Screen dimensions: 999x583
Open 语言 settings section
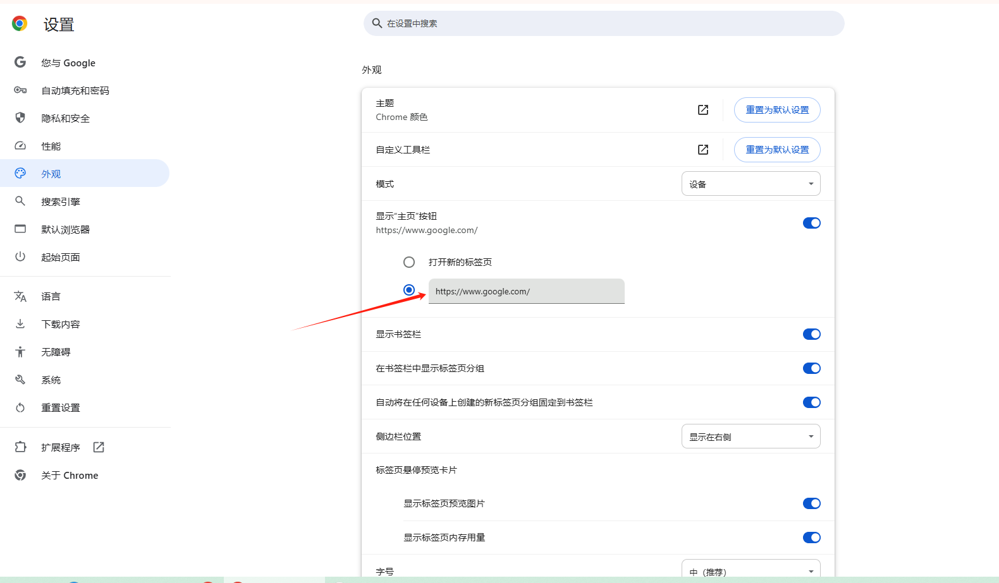pyautogui.click(x=85, y=296)
